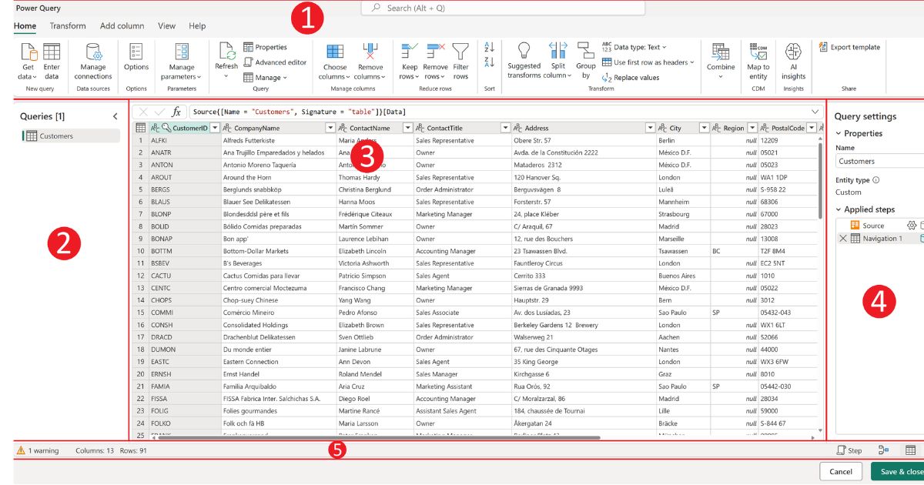Click the Group by icon

pyautogui.click(x=585, y=51)
